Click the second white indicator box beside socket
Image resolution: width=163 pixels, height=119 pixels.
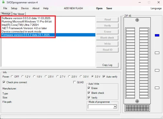coord(157,70)
